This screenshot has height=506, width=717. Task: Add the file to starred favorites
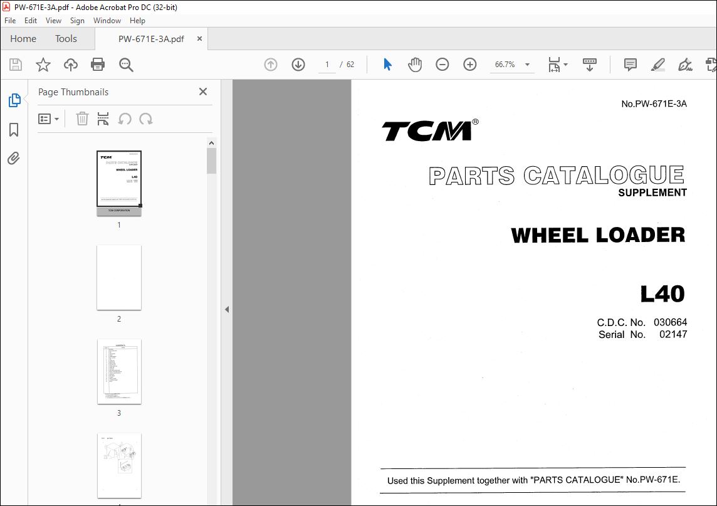pos(43,65)
